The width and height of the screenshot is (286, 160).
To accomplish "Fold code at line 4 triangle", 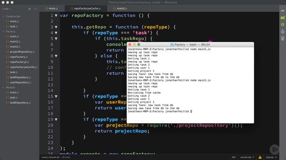I will click(56, 33).
